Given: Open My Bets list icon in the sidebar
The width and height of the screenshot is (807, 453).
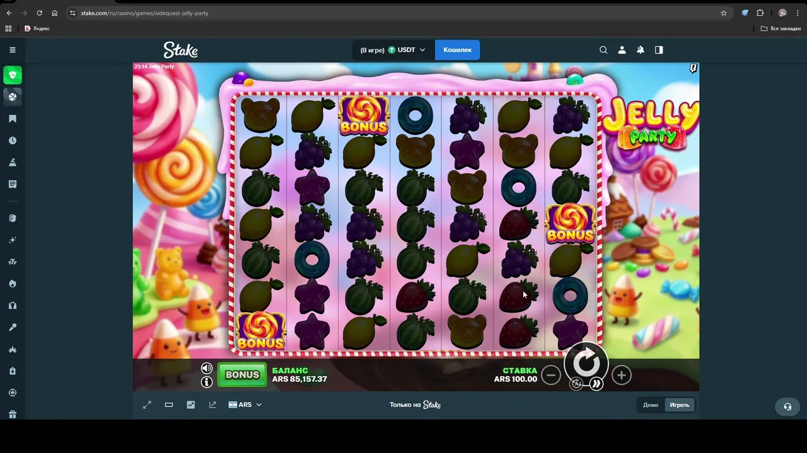Looking at the screenshot, I should [13, 184].
